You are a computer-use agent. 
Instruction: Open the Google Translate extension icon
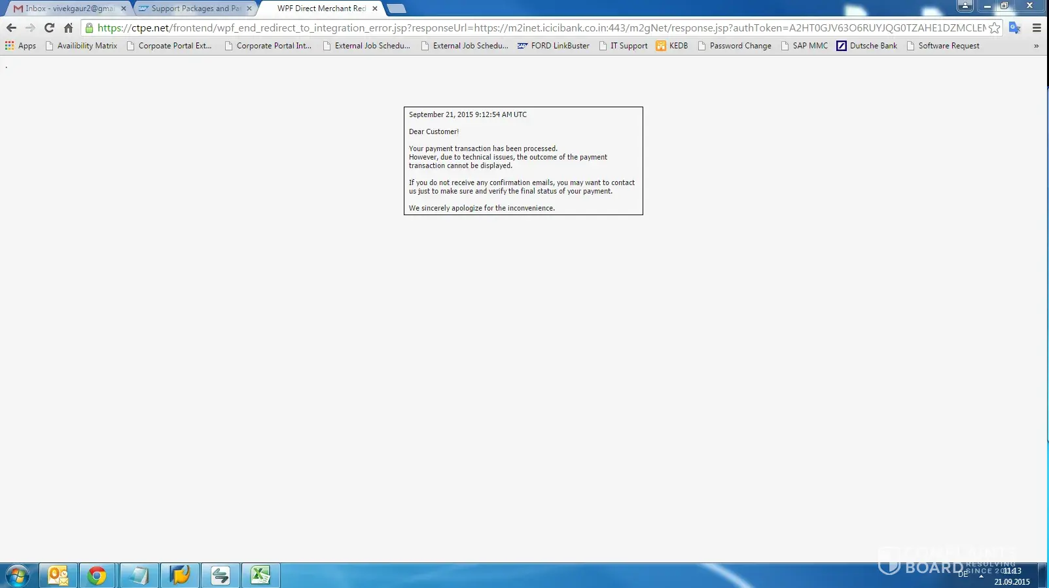(1015, 28)
